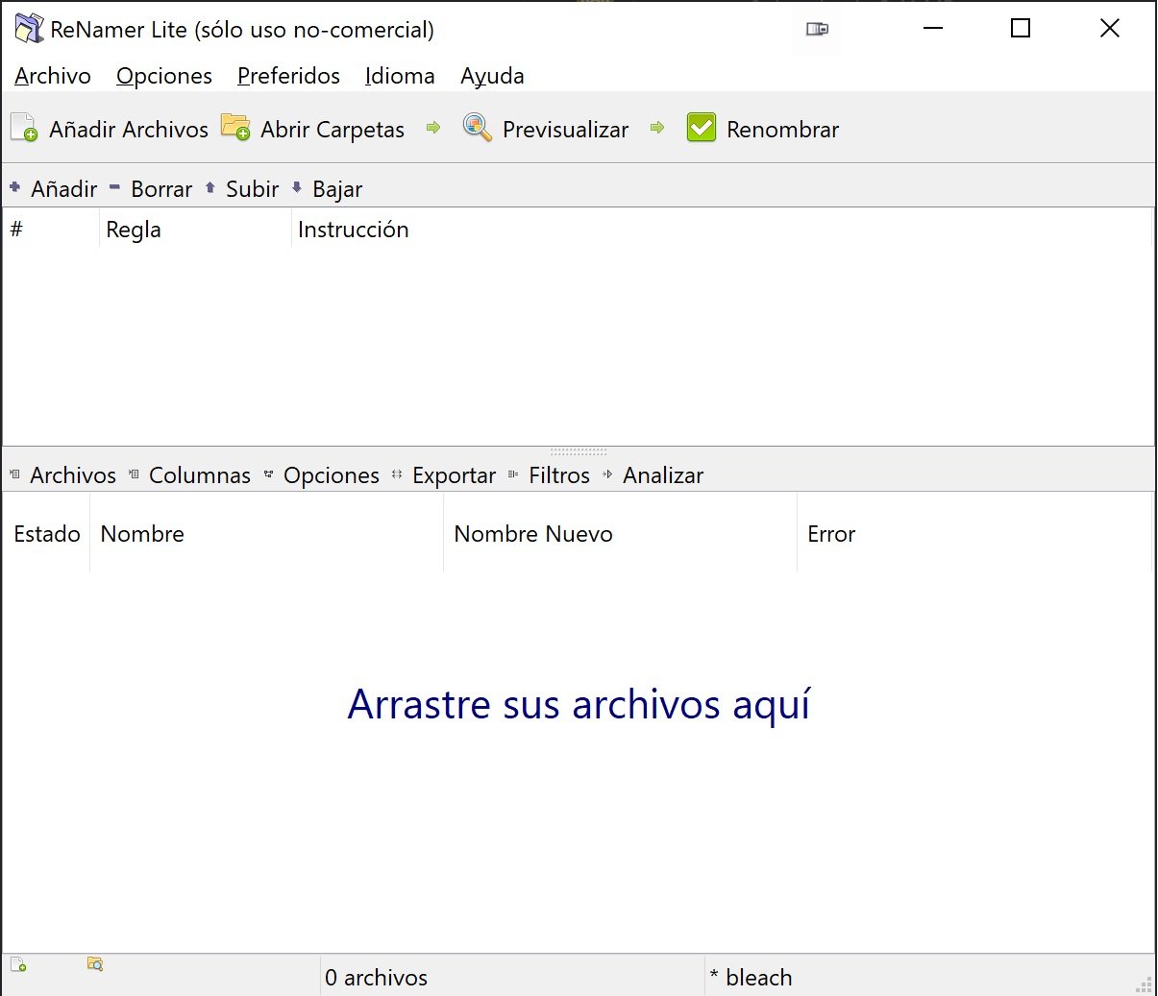Click the plus icon beside Añadir

pos(14,187)
